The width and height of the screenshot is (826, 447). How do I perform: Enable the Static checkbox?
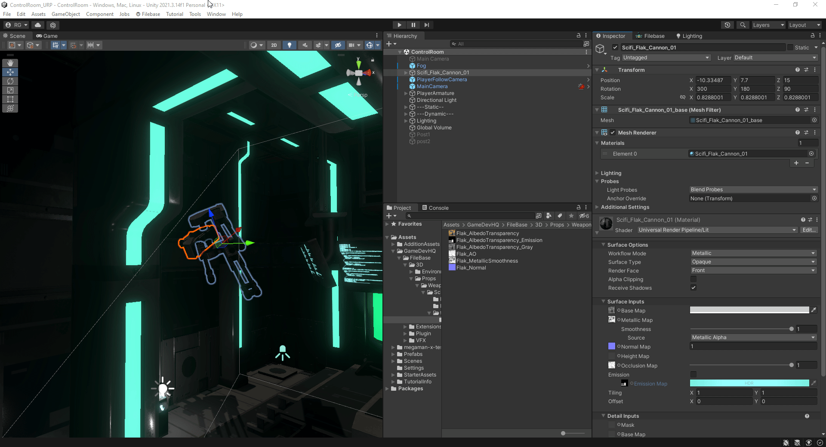[x=790, y=47]
